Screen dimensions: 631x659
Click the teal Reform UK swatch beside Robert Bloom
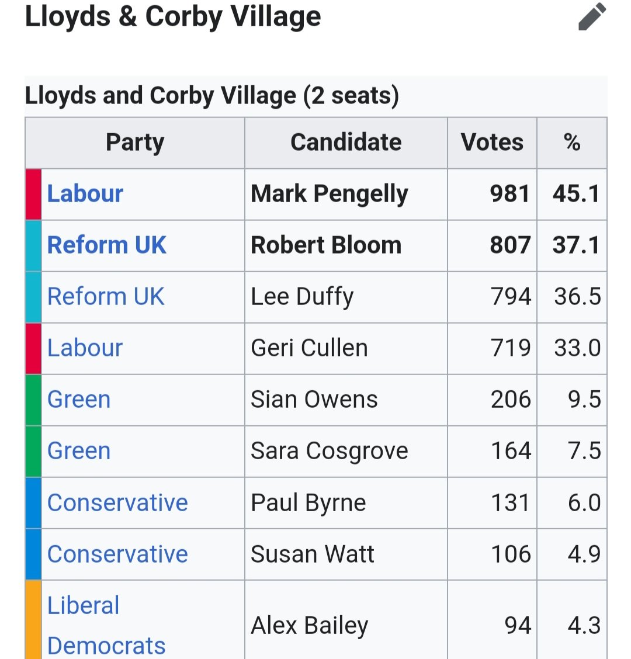coord(34,245)
